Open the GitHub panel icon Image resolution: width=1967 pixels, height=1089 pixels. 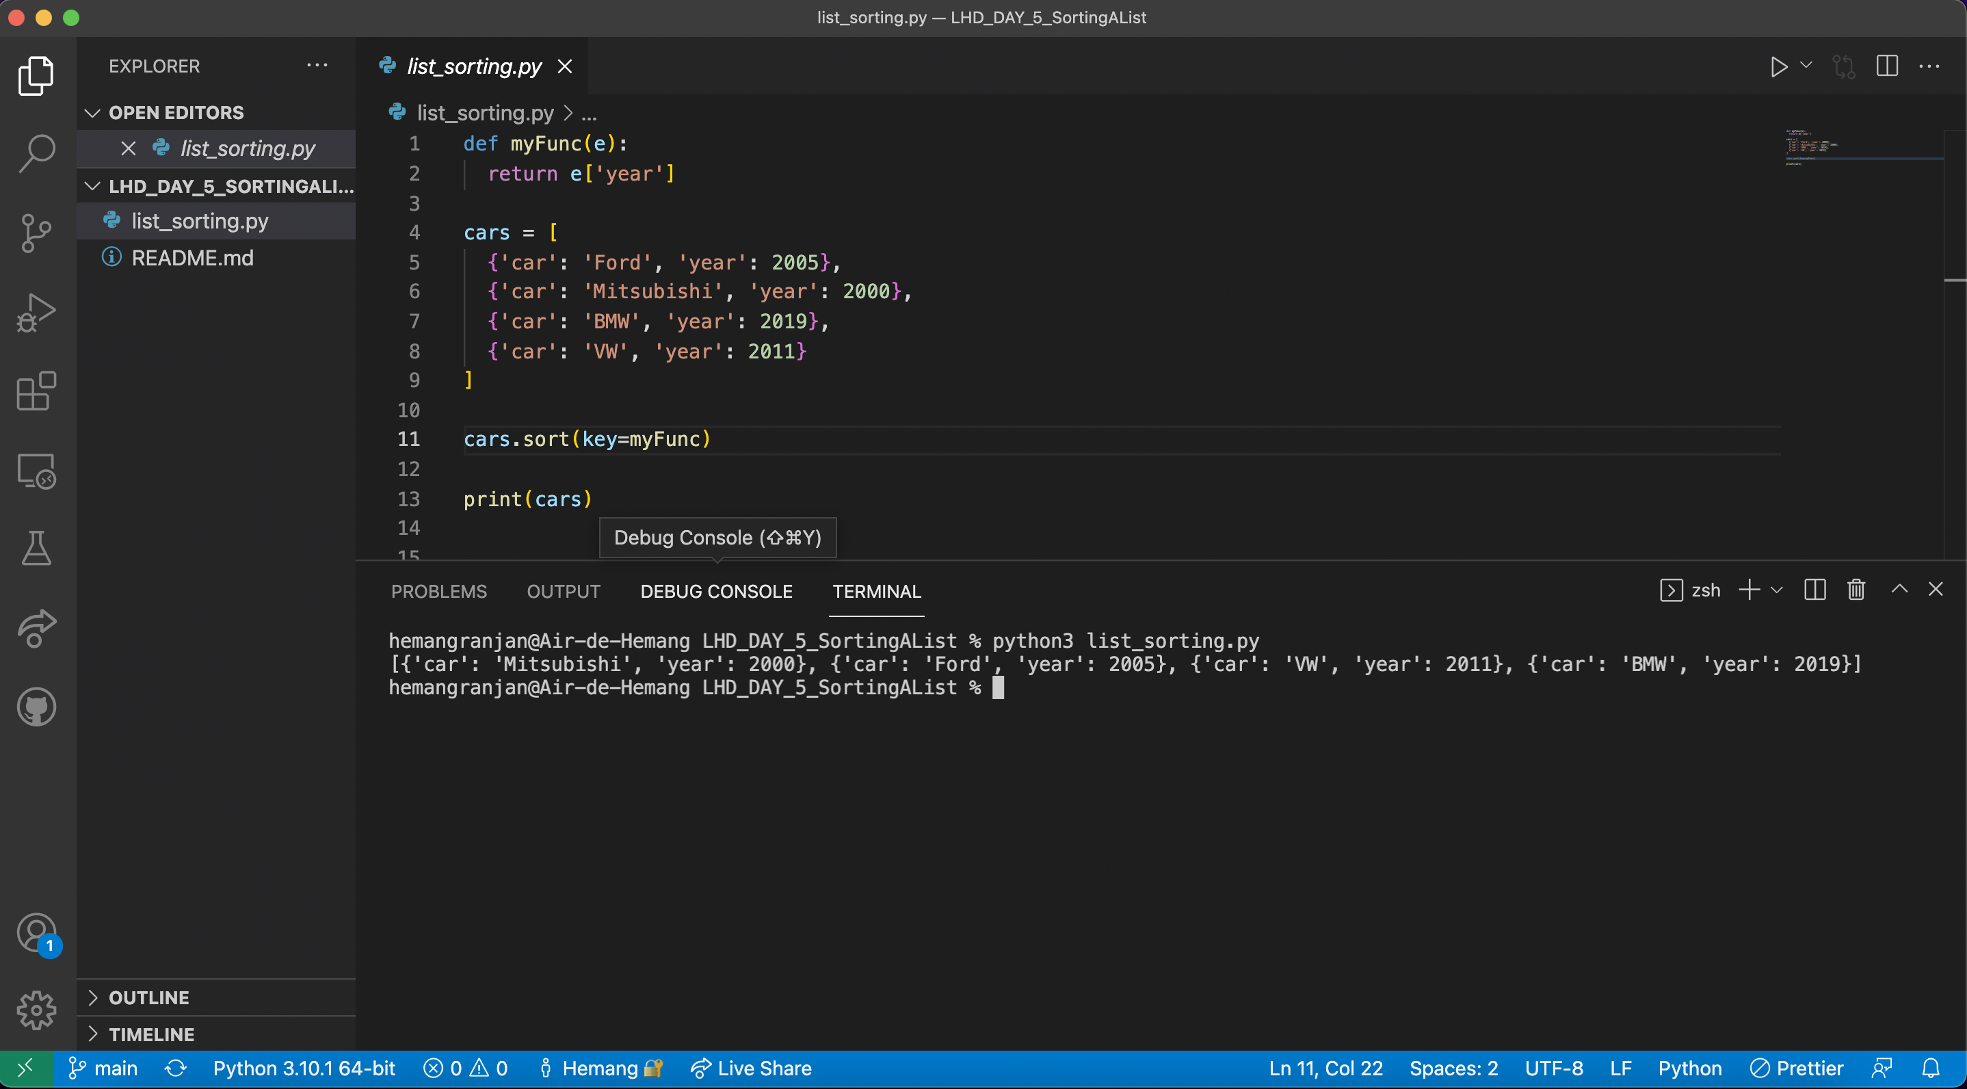36,707
